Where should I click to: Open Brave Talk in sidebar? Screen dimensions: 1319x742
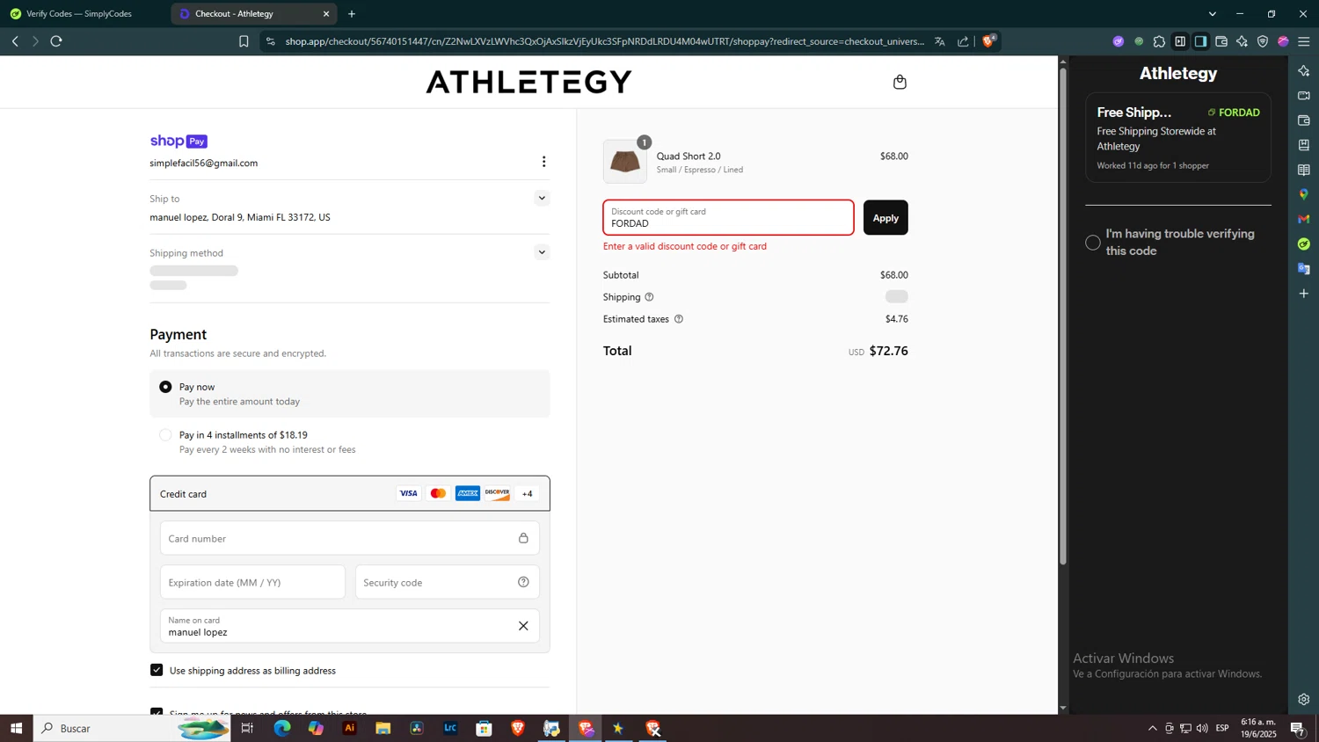coord(1304,95)
